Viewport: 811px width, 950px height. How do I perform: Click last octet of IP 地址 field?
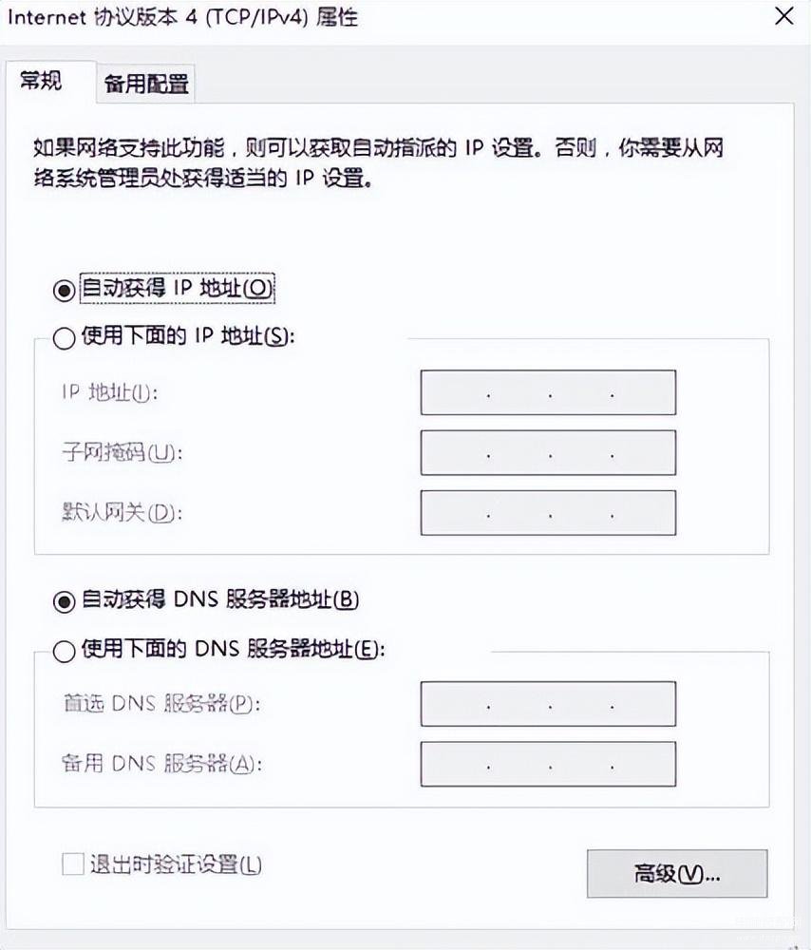pyautogui.click(x=644, y=392)
